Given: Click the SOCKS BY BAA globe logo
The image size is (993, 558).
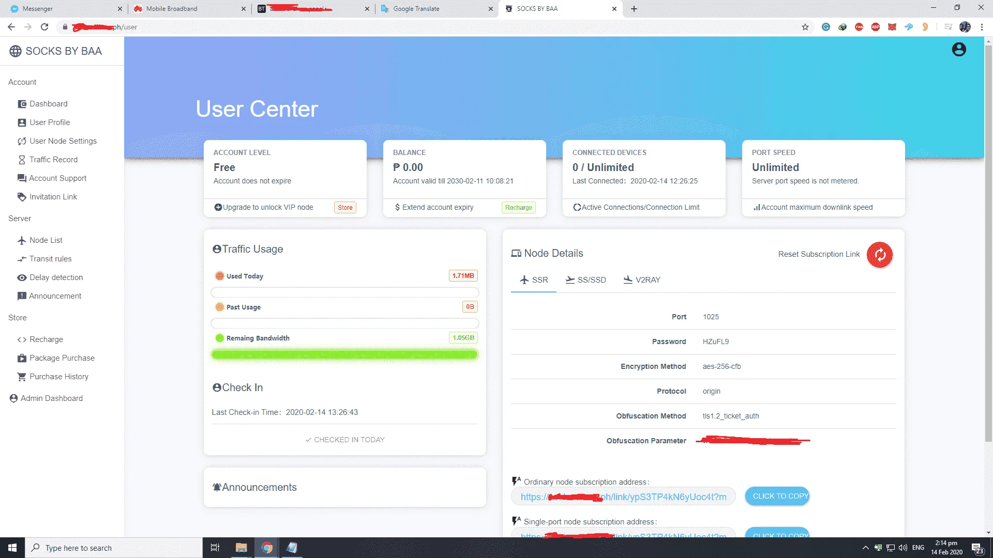Looking at the screenshot, I should click(x=16, y=51).
